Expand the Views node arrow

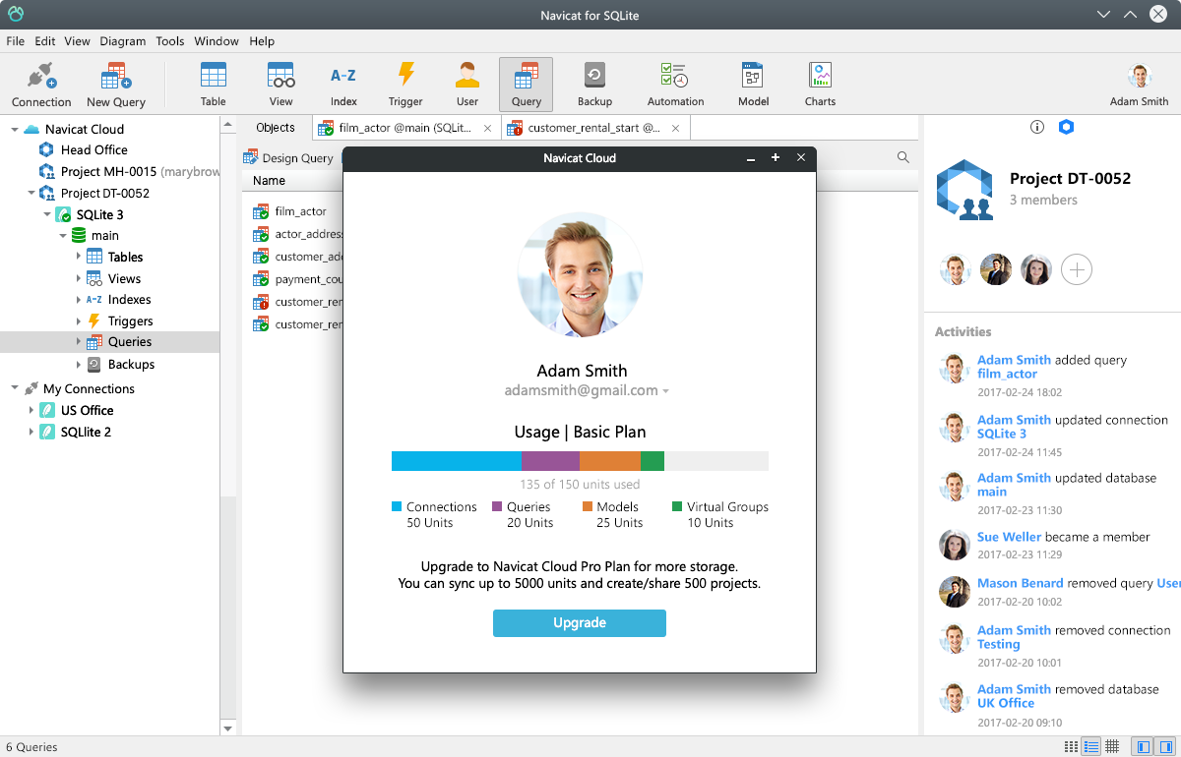click(79, 278)
